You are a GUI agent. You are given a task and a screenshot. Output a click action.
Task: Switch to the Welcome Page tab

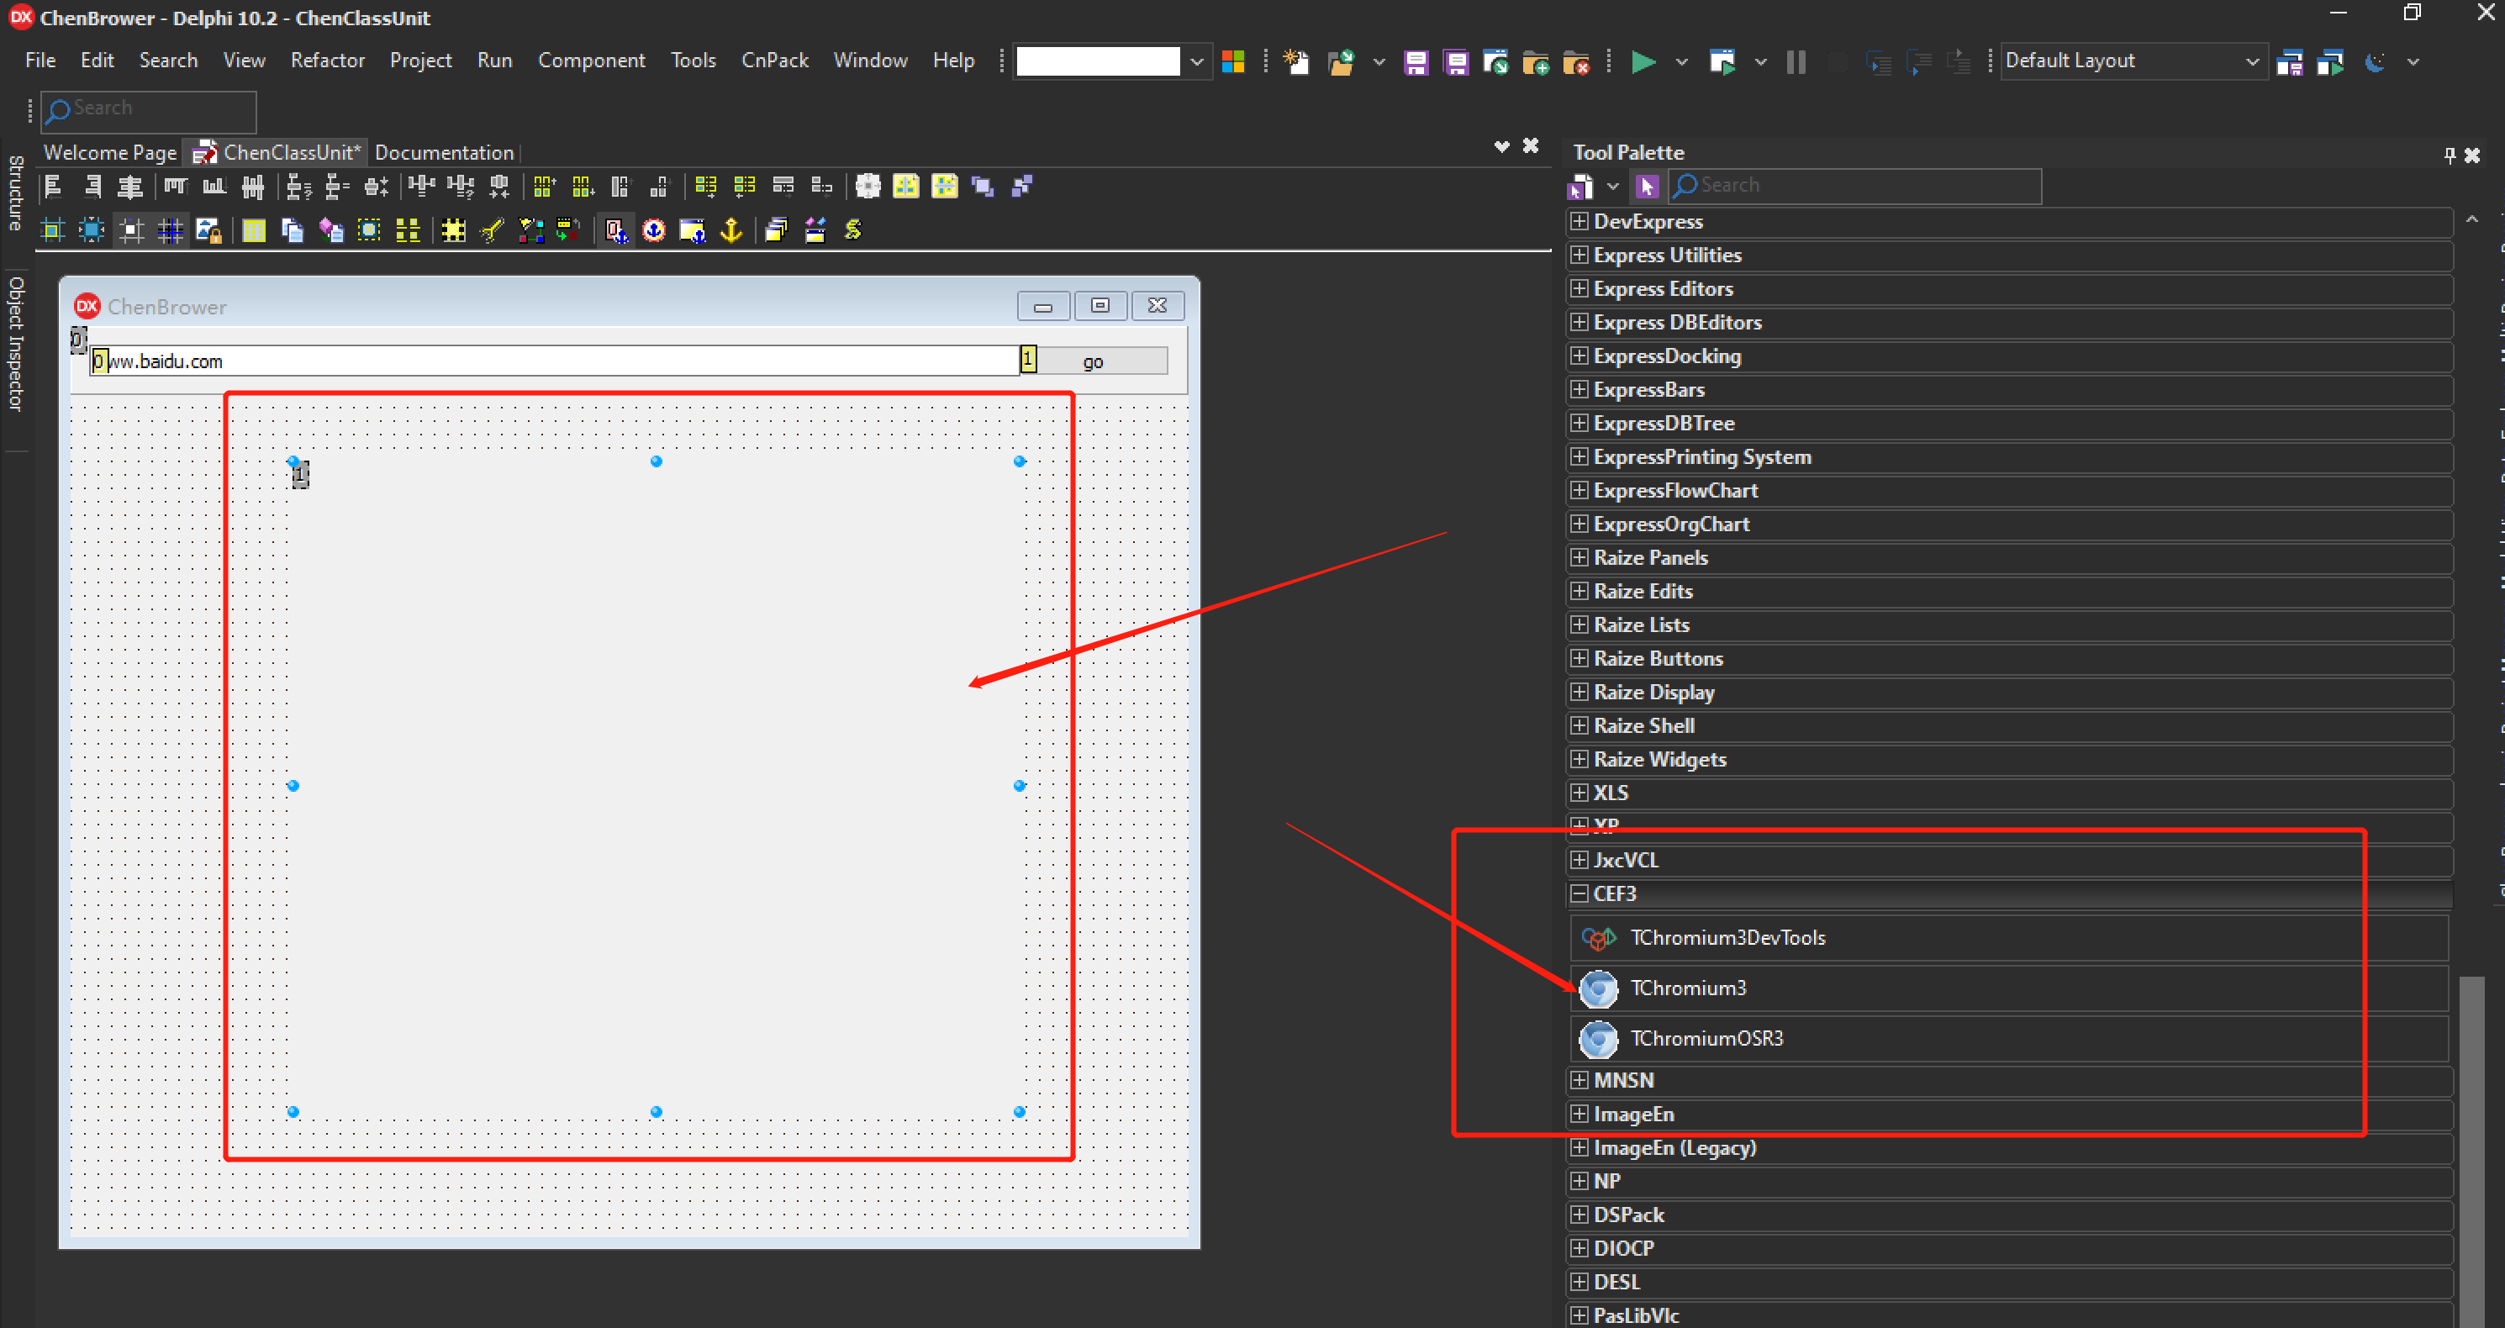tap(110, 153)
